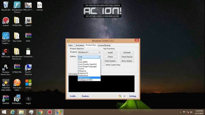Viewport: 205px width, 115px height.
Task: Launch VideoPad Video Editor shortcut
Action: (6, 85)
